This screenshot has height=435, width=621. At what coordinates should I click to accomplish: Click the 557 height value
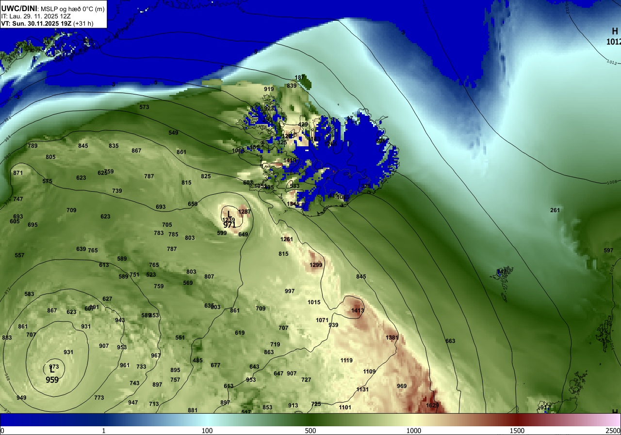(x=19, y=255)
